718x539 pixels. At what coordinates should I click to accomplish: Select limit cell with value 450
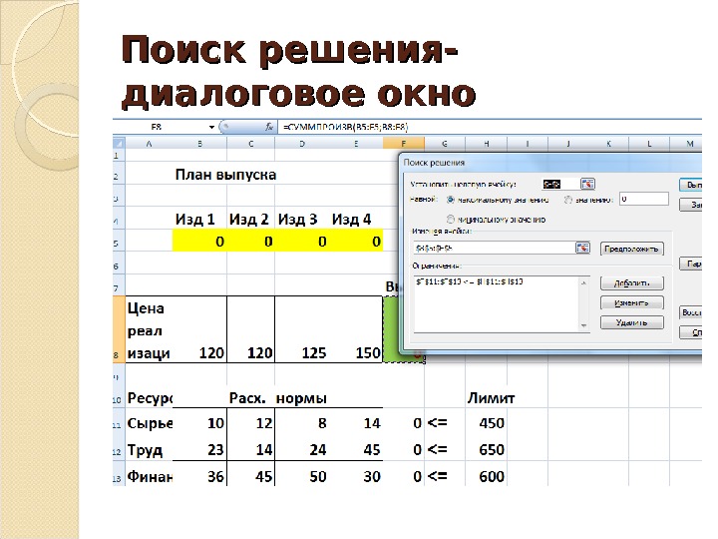point(487,422)
